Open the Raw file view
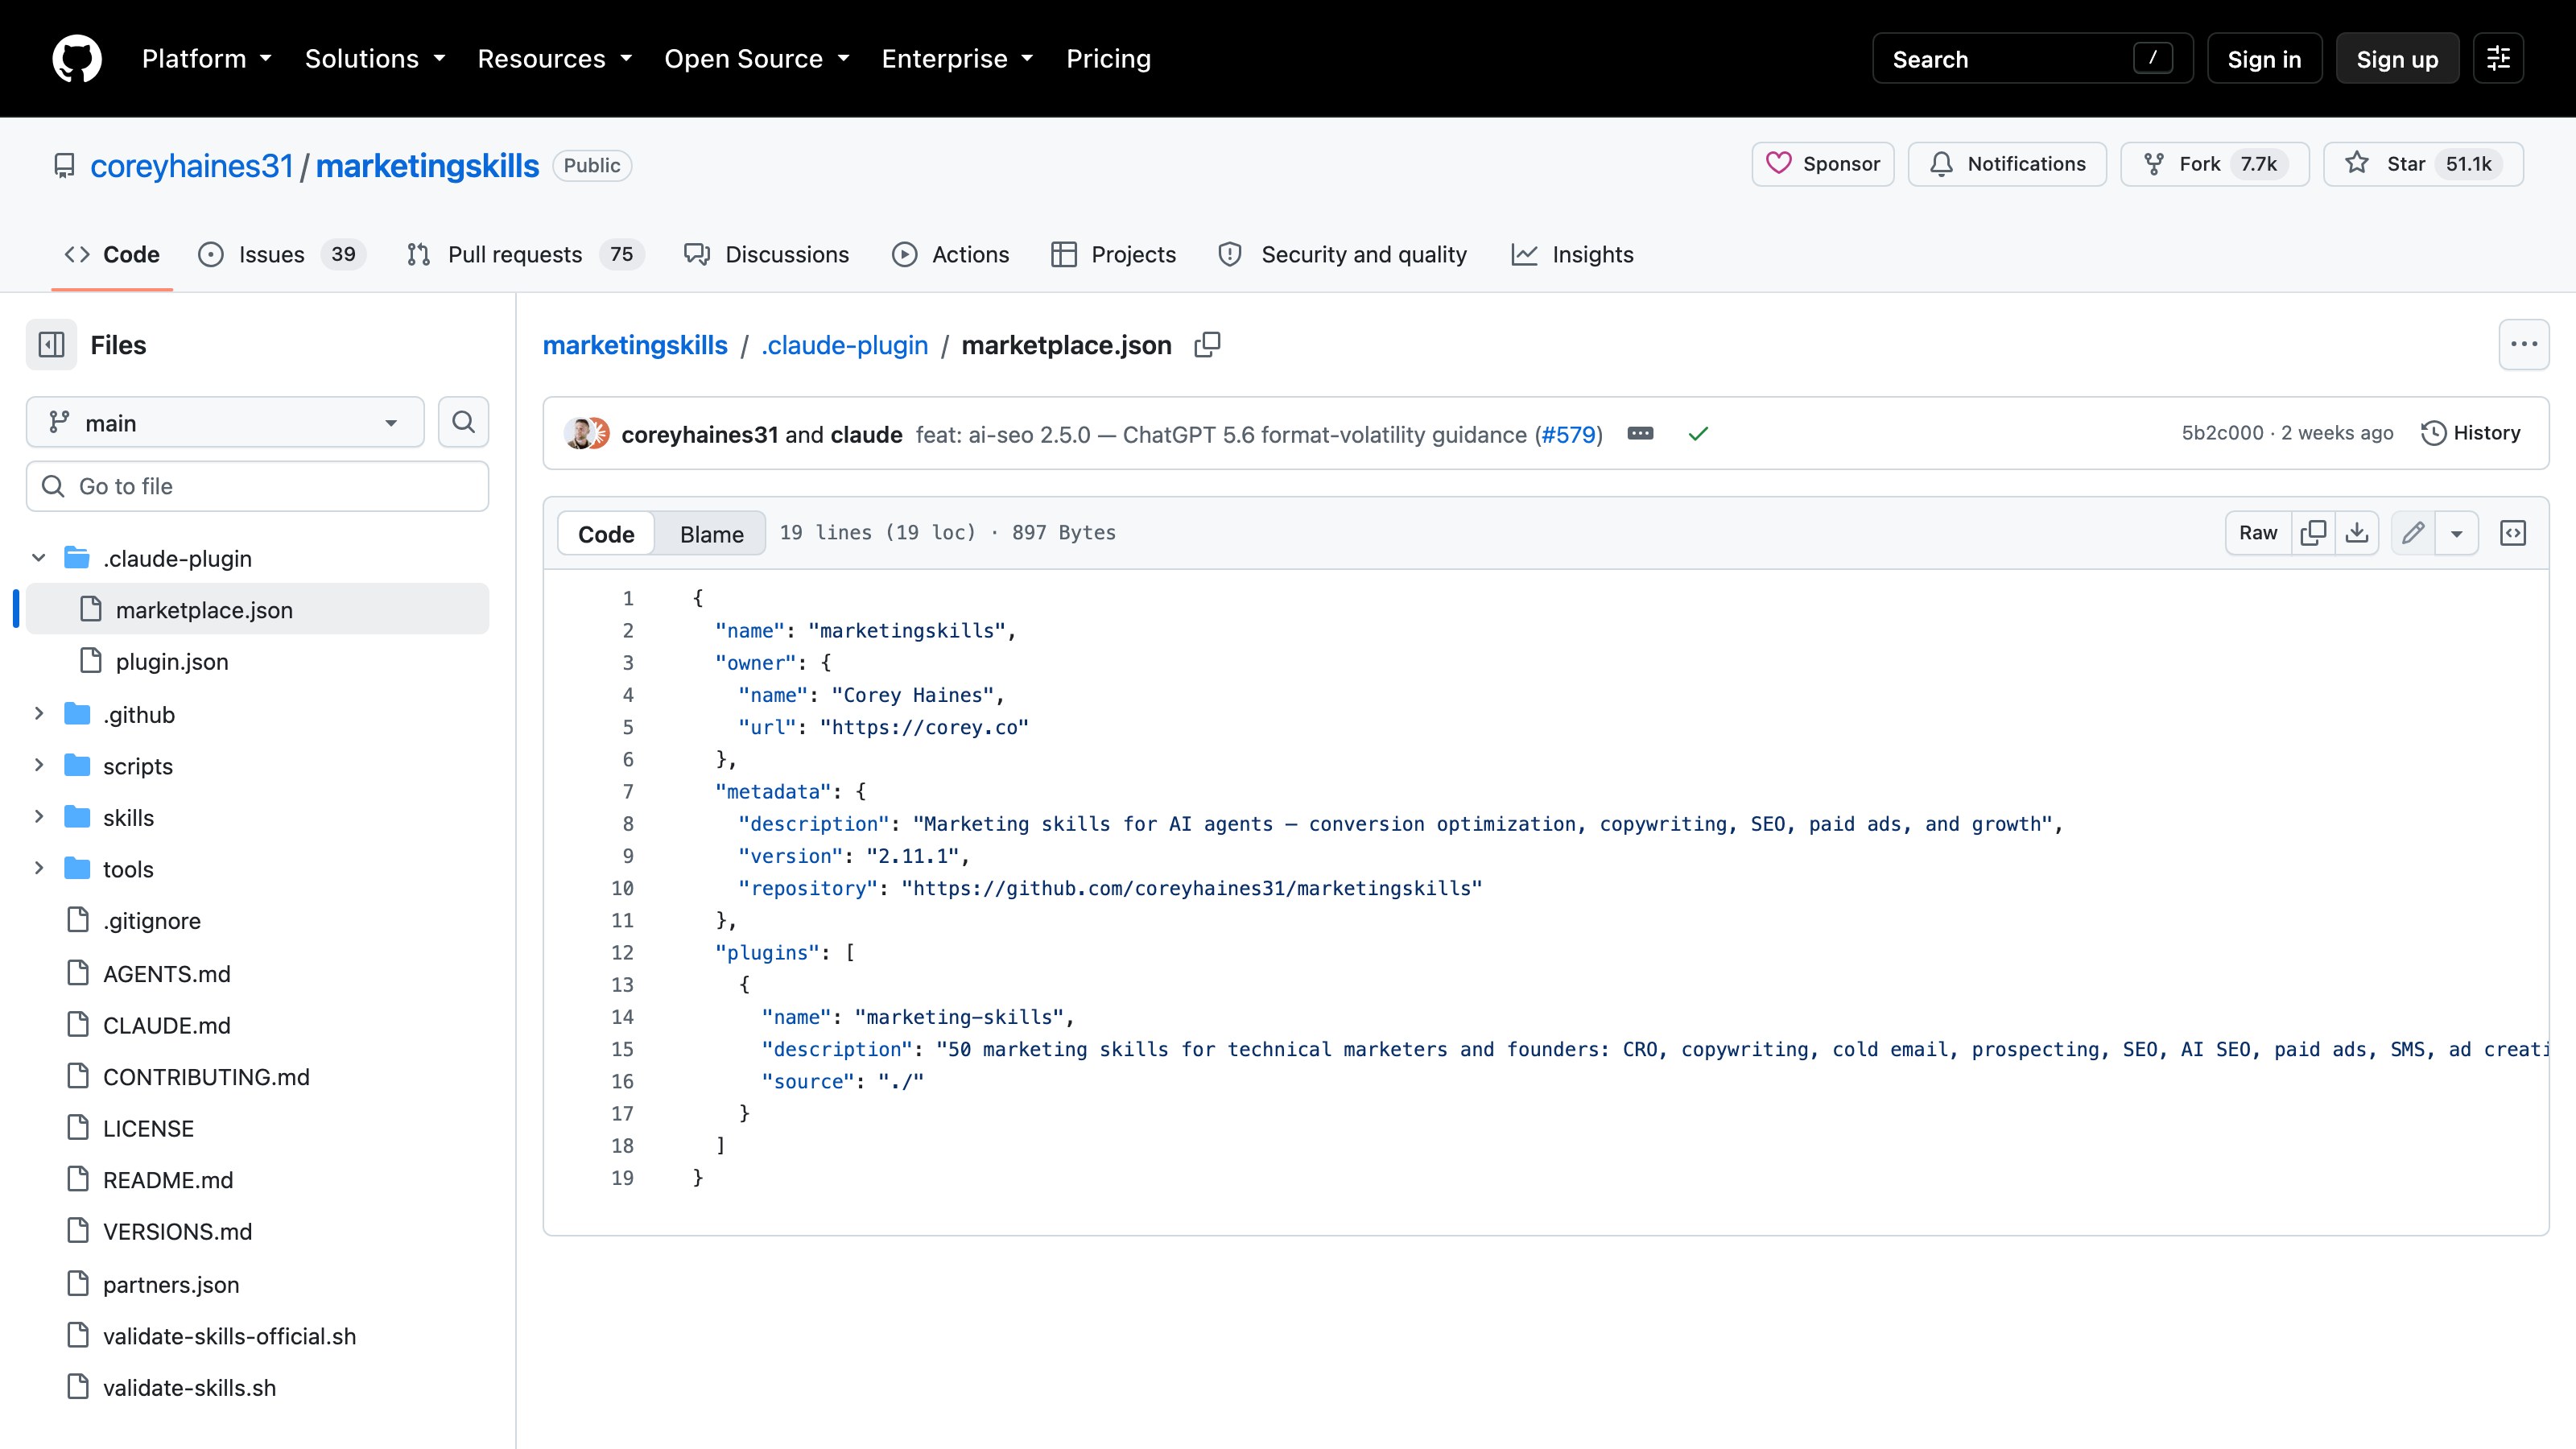This screenshot has height=1449, width=2576. click(x=2258, y=533)
